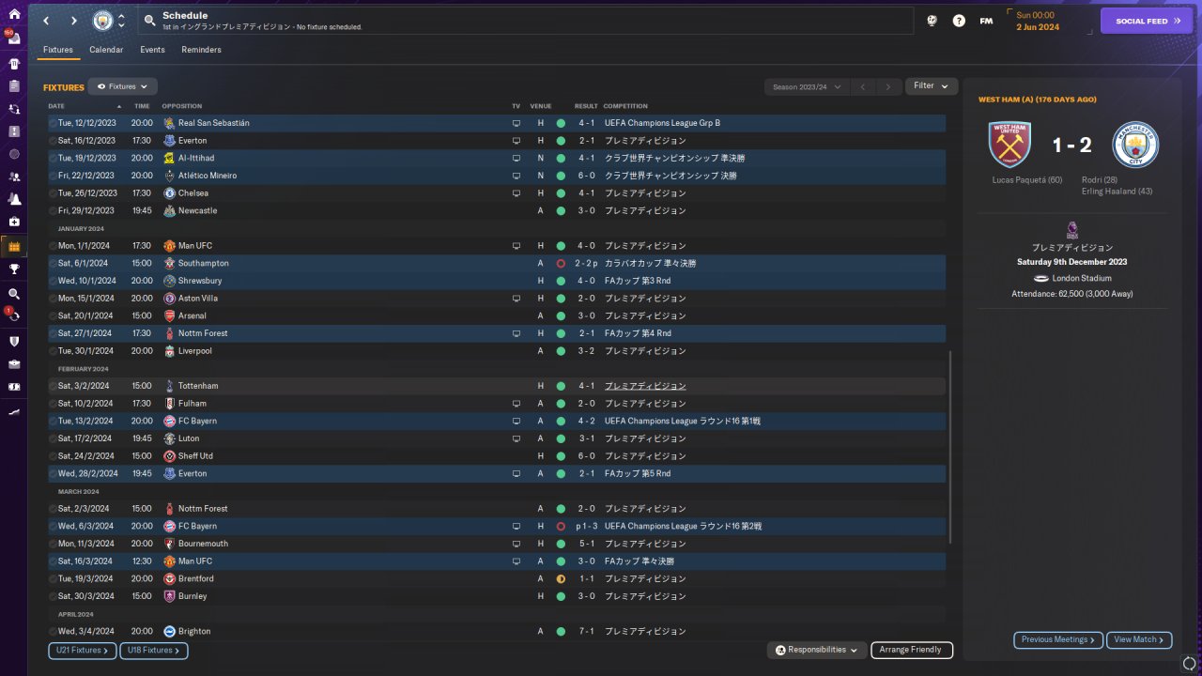
Task: Open Transfers icon with red notification badge
Action: 13,315
